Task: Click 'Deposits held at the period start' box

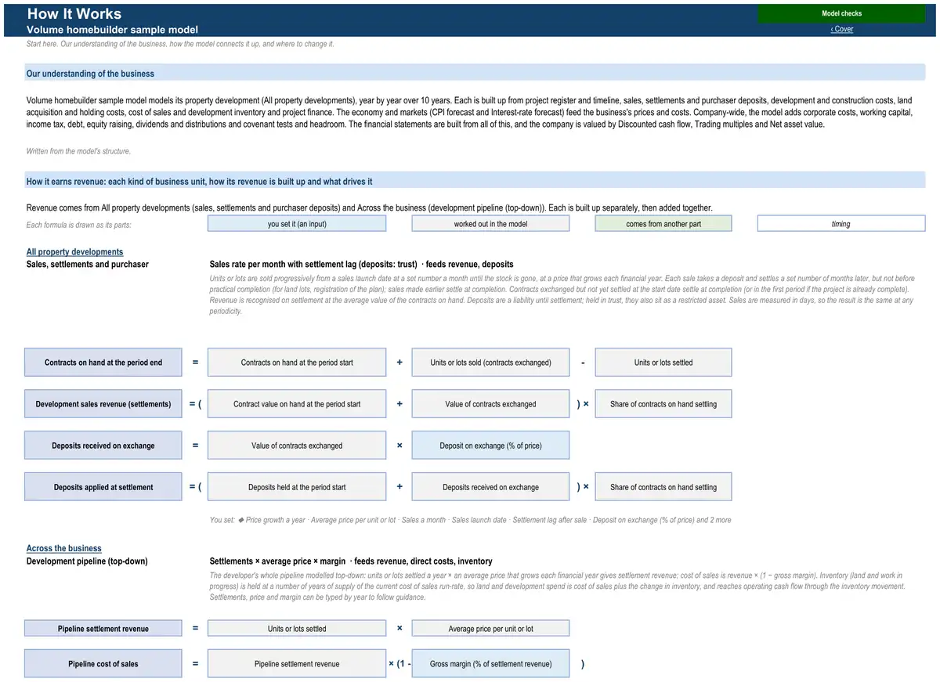Action: pyautogui.click(x=297, y=487)
